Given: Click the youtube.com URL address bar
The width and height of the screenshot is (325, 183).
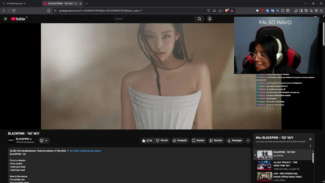Looking at the screenshot, I should point(100,11).
